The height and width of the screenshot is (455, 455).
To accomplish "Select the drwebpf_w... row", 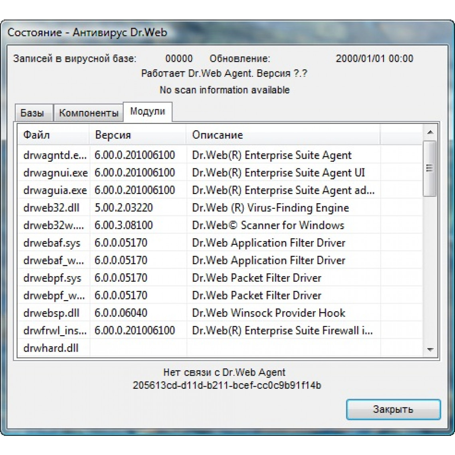I will click(x=220, y=295).
